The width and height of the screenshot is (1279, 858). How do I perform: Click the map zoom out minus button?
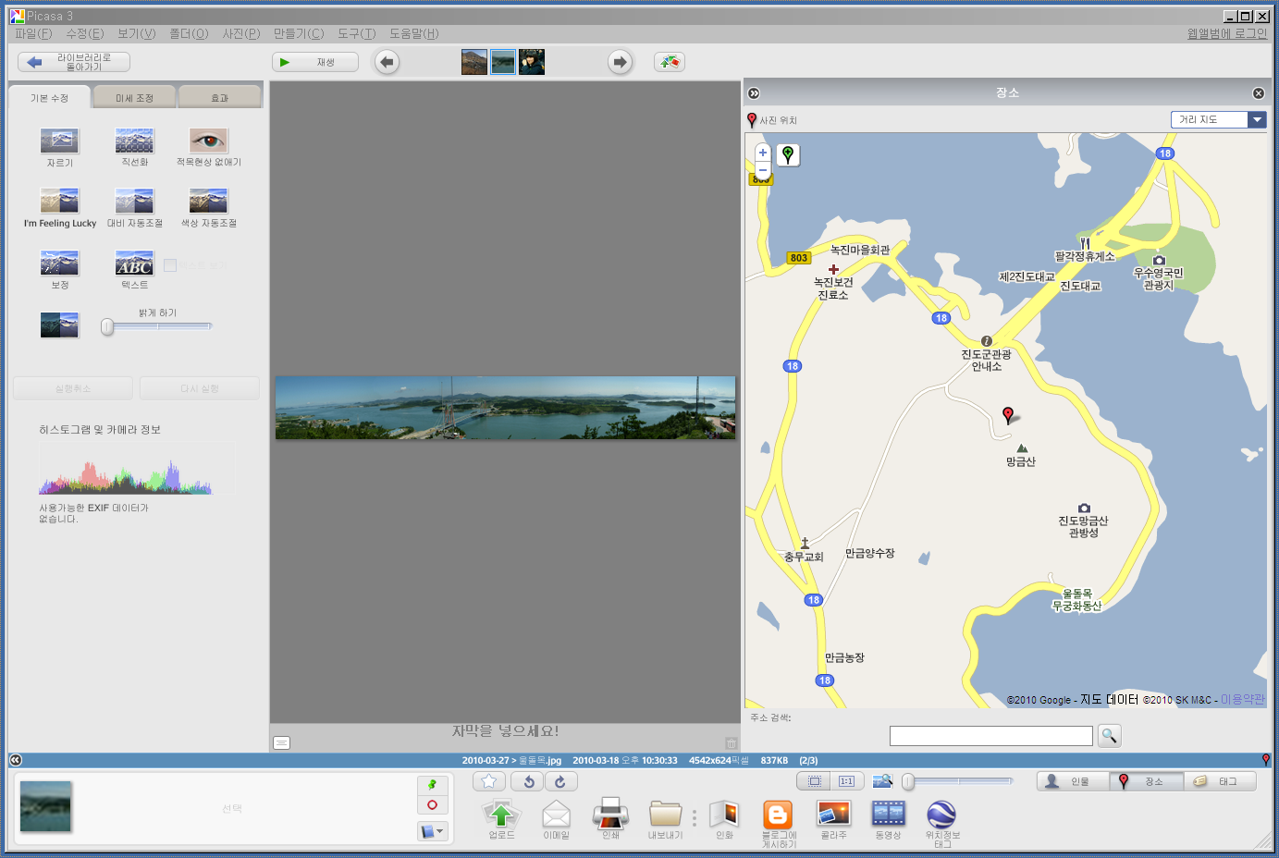coord(763,170)
